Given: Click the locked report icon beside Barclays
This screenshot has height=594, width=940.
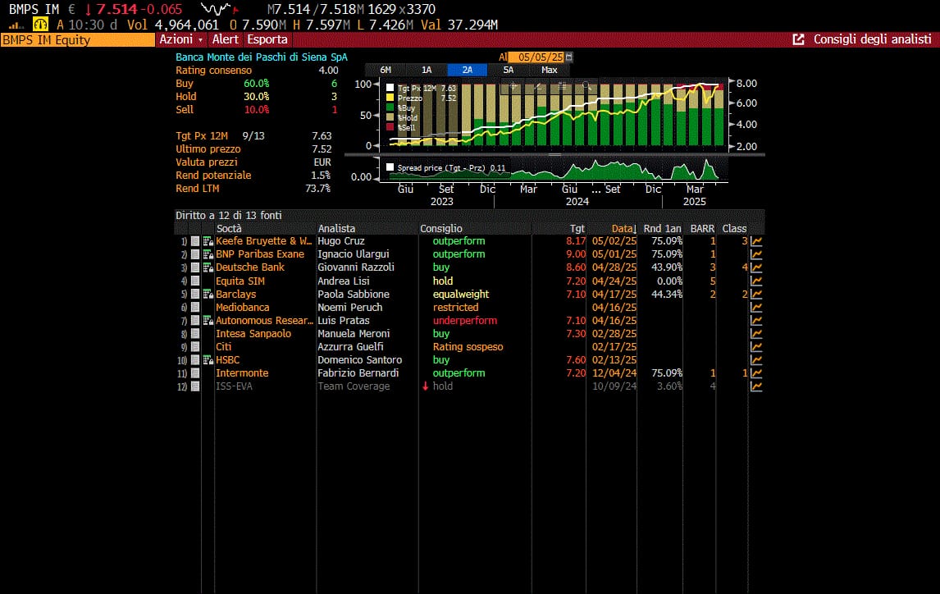Looking at the screenshot, I should 208,294.
